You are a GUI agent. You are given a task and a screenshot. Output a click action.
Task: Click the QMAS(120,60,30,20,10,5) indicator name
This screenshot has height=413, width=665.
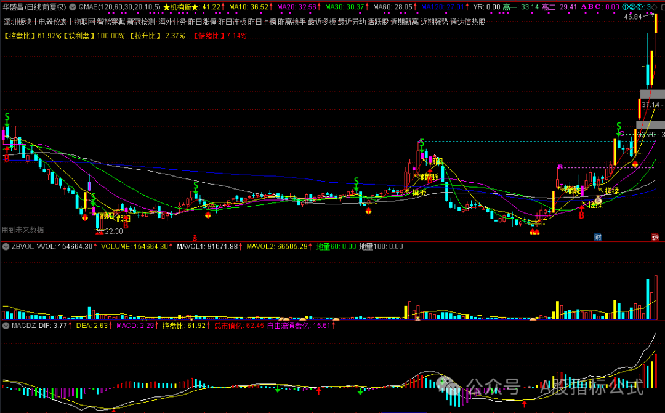click(x=119, y=7)
